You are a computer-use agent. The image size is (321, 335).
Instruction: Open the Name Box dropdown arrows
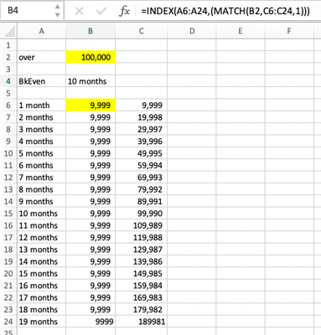point(57,11)
